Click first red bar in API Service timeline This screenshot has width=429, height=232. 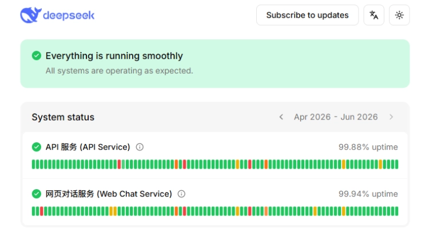(120, 164)
